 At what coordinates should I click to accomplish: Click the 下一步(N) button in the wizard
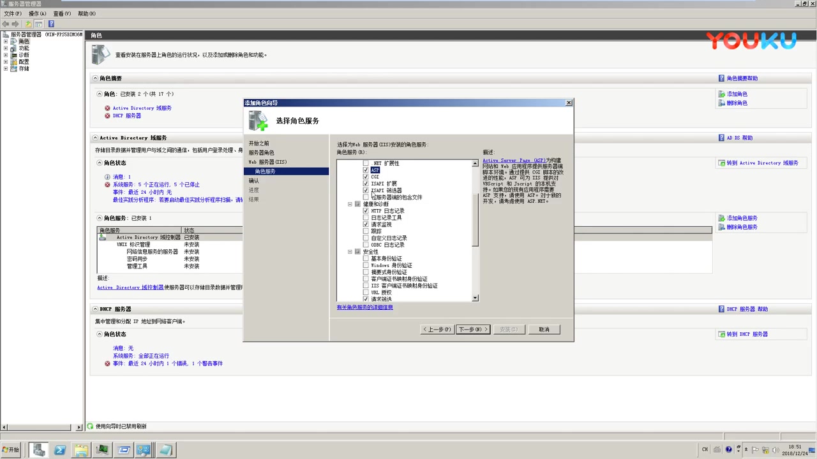click(471, 329)
